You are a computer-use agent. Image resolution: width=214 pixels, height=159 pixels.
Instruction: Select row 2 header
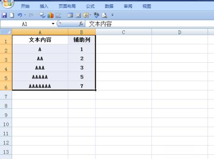(x=6, y=49)
